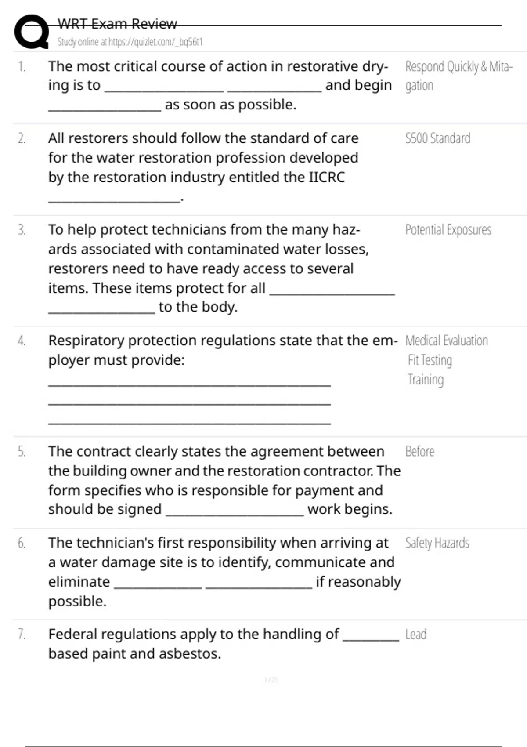Screen dimensions: 527x747
Task: Select the 'Potential Exposures' answer
Action: click(x=448, y=230)
